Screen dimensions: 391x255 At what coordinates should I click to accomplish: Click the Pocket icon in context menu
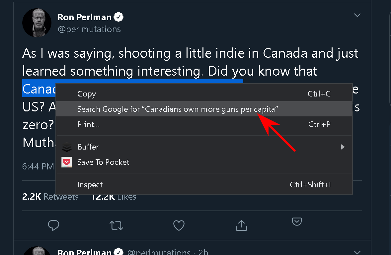tap(67, 162)
